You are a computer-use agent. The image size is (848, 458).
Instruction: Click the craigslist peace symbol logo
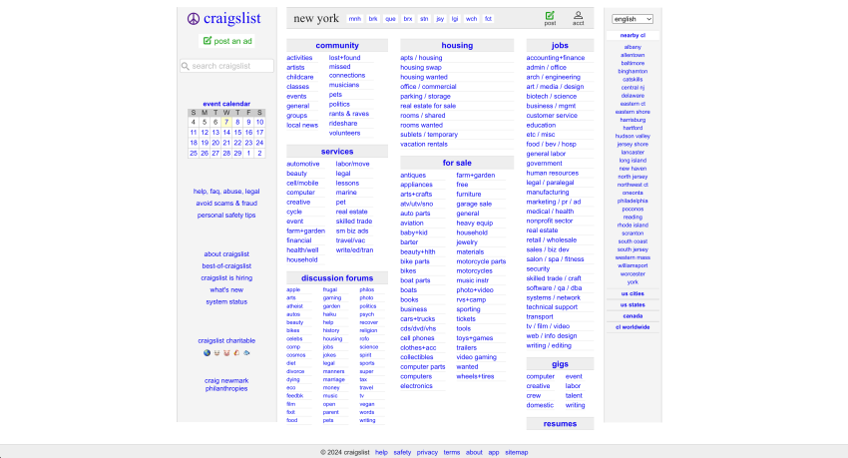coord(194,19)
